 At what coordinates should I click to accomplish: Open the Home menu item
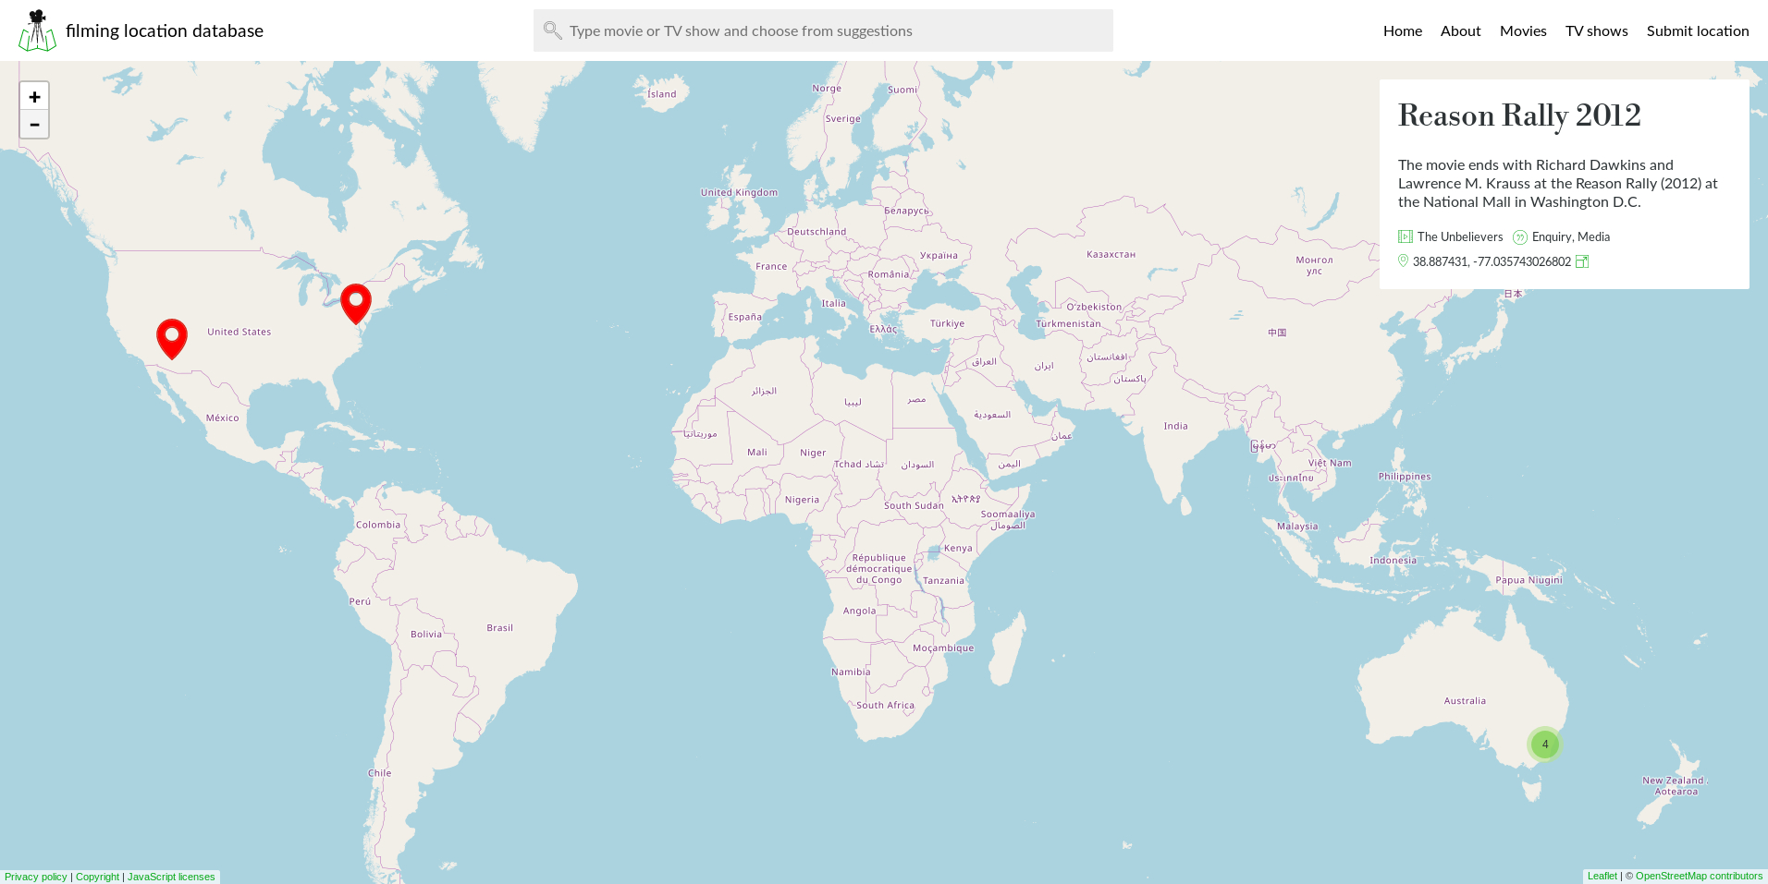click(x=1402, y=30)
